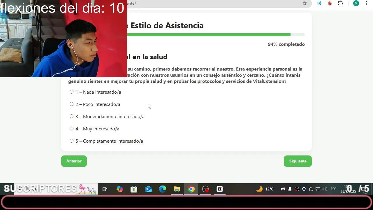This screenshot has width=373, height=210.
Task: Select 5 – Completamente interesado/a
Action: point(71,141)
